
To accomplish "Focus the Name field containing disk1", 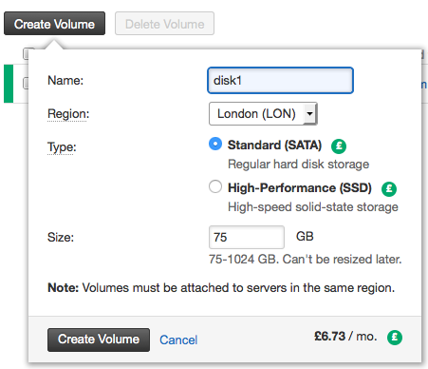I will 280,81.
